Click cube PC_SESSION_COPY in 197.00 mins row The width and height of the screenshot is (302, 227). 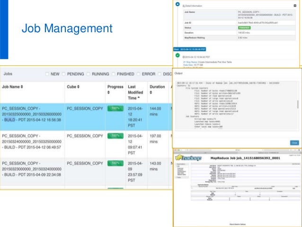click(x=85, y=136)
